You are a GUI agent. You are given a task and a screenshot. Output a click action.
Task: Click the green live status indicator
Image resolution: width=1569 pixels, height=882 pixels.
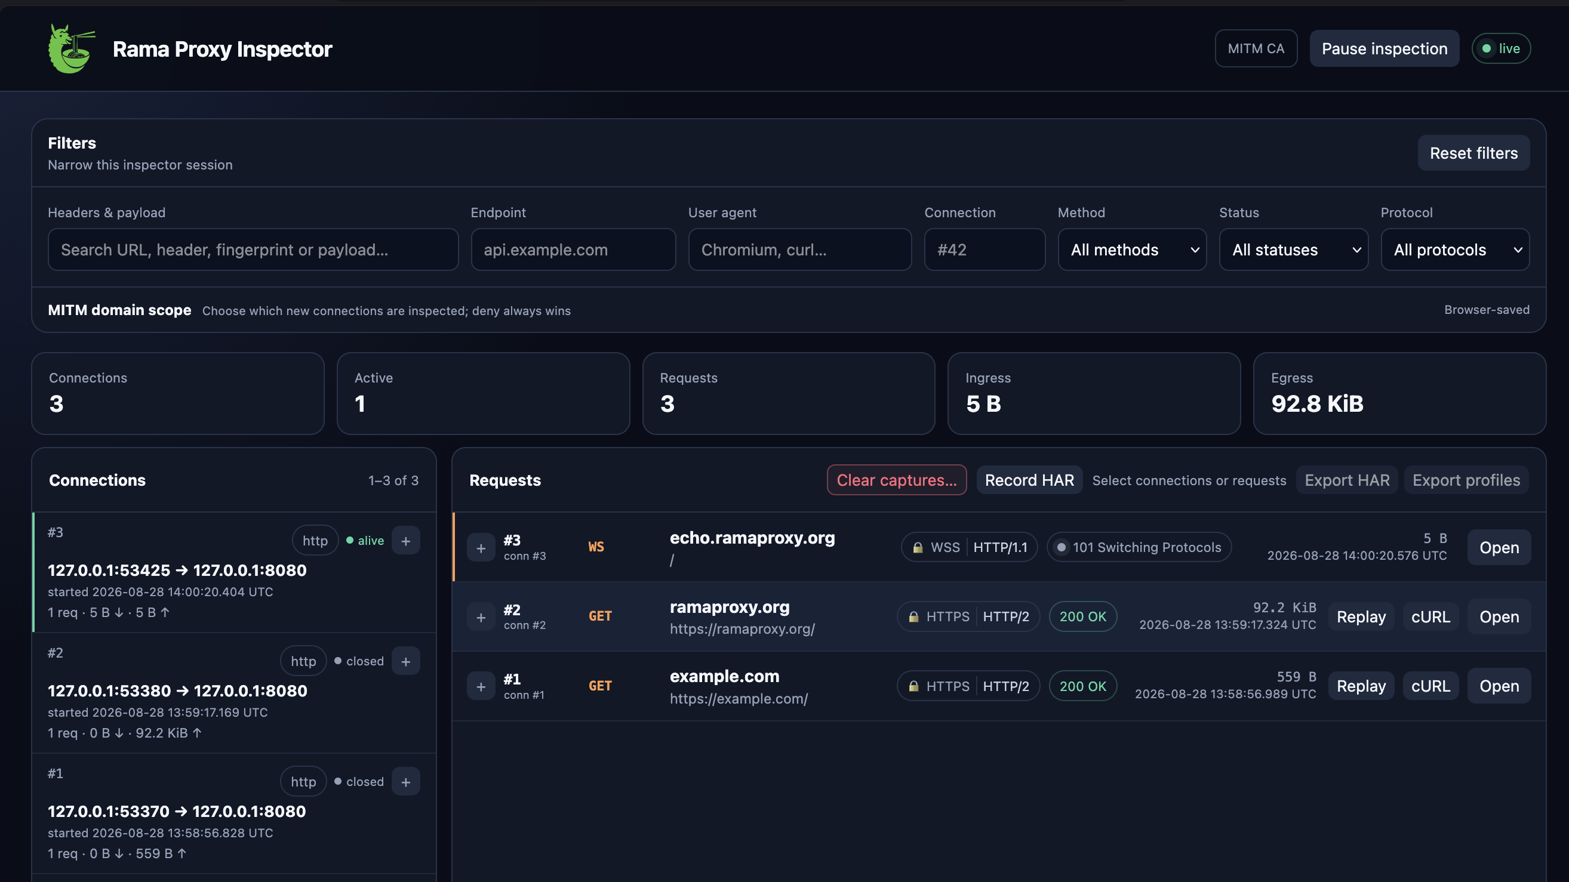1501,48
